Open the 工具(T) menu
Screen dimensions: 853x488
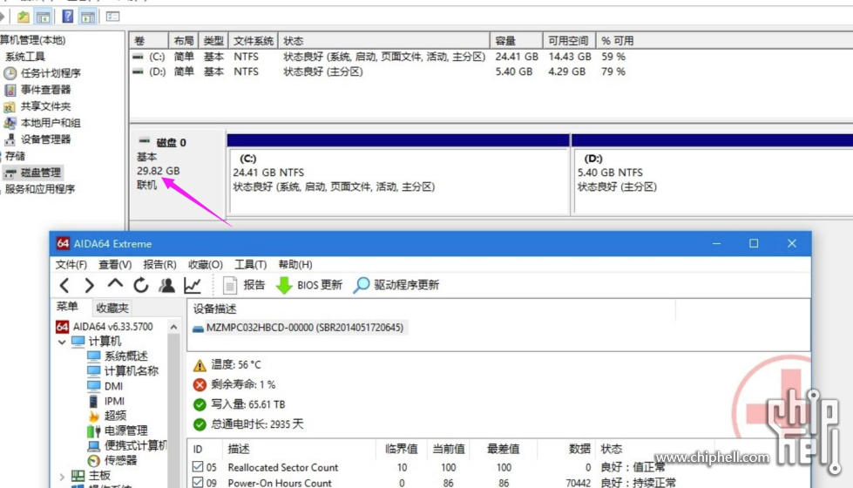pos(250,264)
